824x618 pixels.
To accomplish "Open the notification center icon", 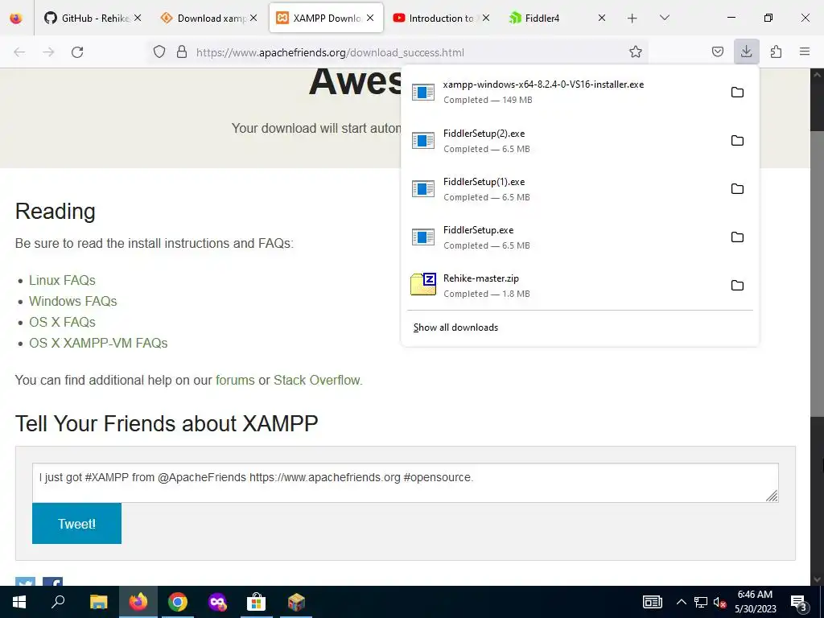I will click(x=799, y=602).
